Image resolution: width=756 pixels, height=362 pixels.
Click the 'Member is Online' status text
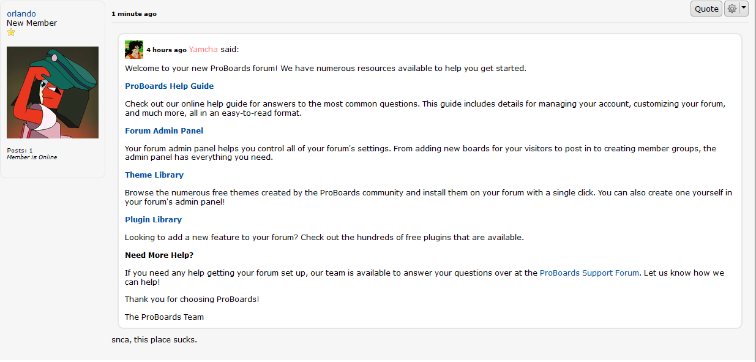pyautogui.click(x=32, y=157)
